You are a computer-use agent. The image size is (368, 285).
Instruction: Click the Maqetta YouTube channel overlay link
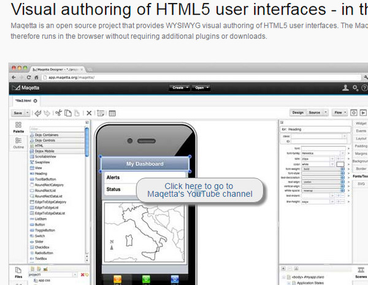(199, 190)
